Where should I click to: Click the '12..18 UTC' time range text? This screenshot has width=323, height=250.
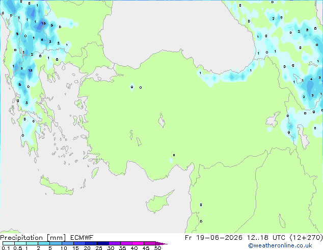click(x=266, y=238)
